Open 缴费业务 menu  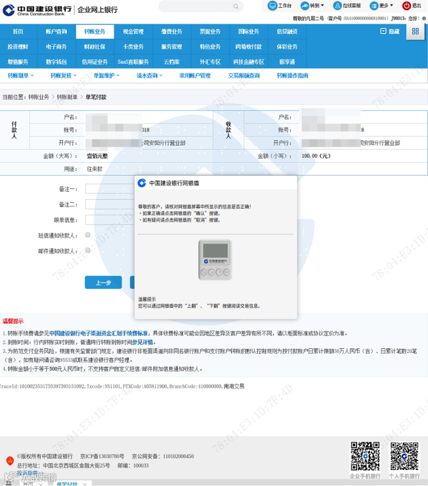coord(171,31)
